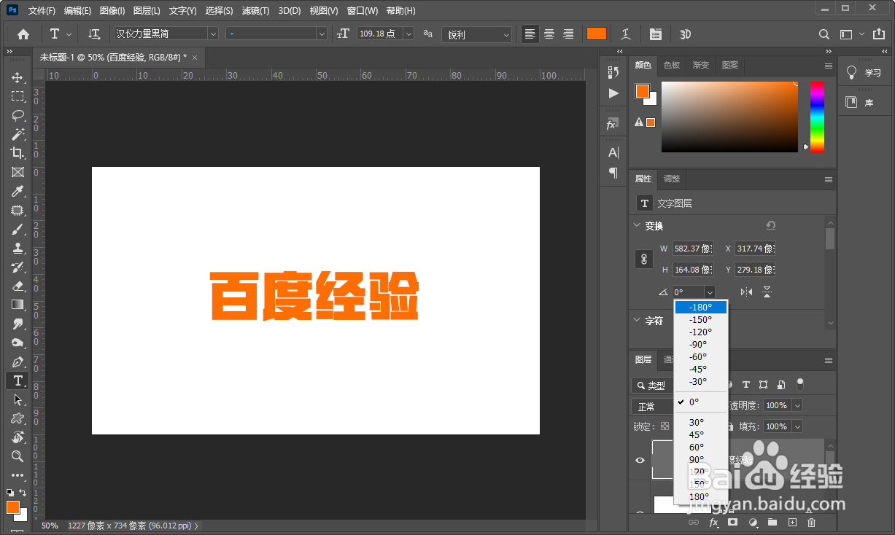The width and height of the screenshot is (895, 535).
Task: Select the Lasso tool
Action: (x=18, y=115)
